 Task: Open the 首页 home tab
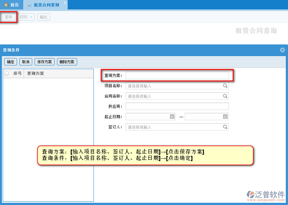(x=12, y=5)
